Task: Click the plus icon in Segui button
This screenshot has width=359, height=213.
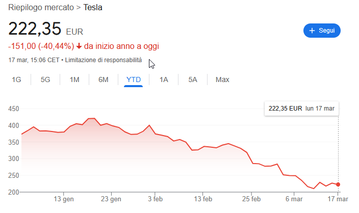Action: pos(312,31)
